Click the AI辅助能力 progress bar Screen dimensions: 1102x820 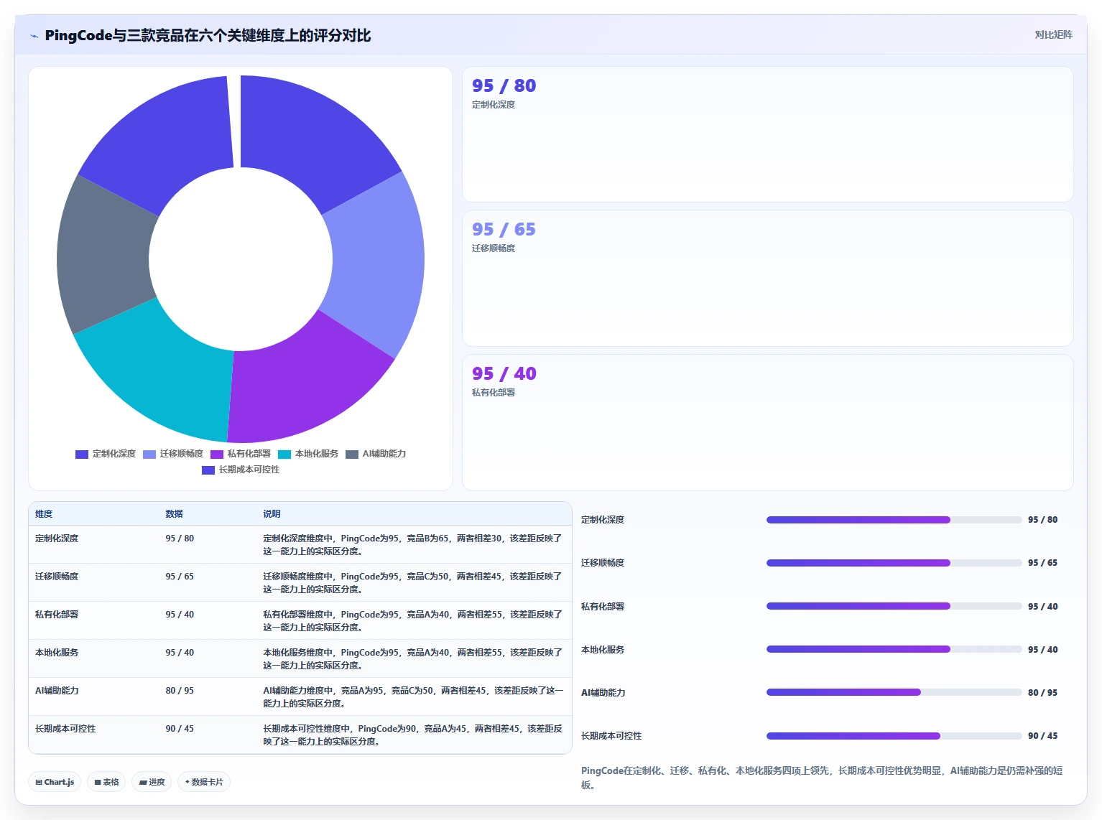[x=894, y=692]
